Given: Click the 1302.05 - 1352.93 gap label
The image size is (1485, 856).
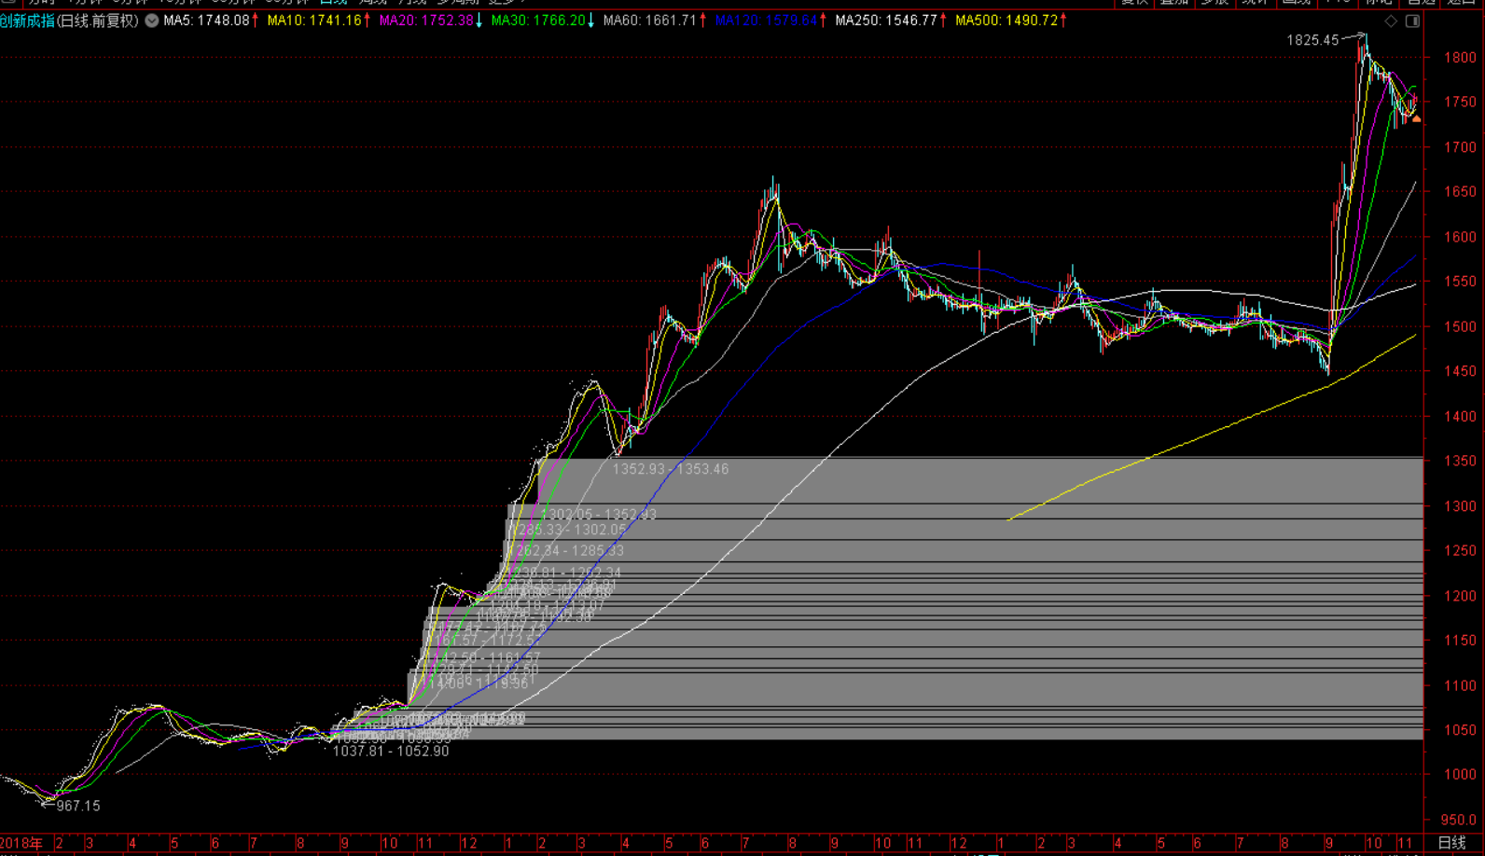Looking at the screenshot, I should [598, 515].
